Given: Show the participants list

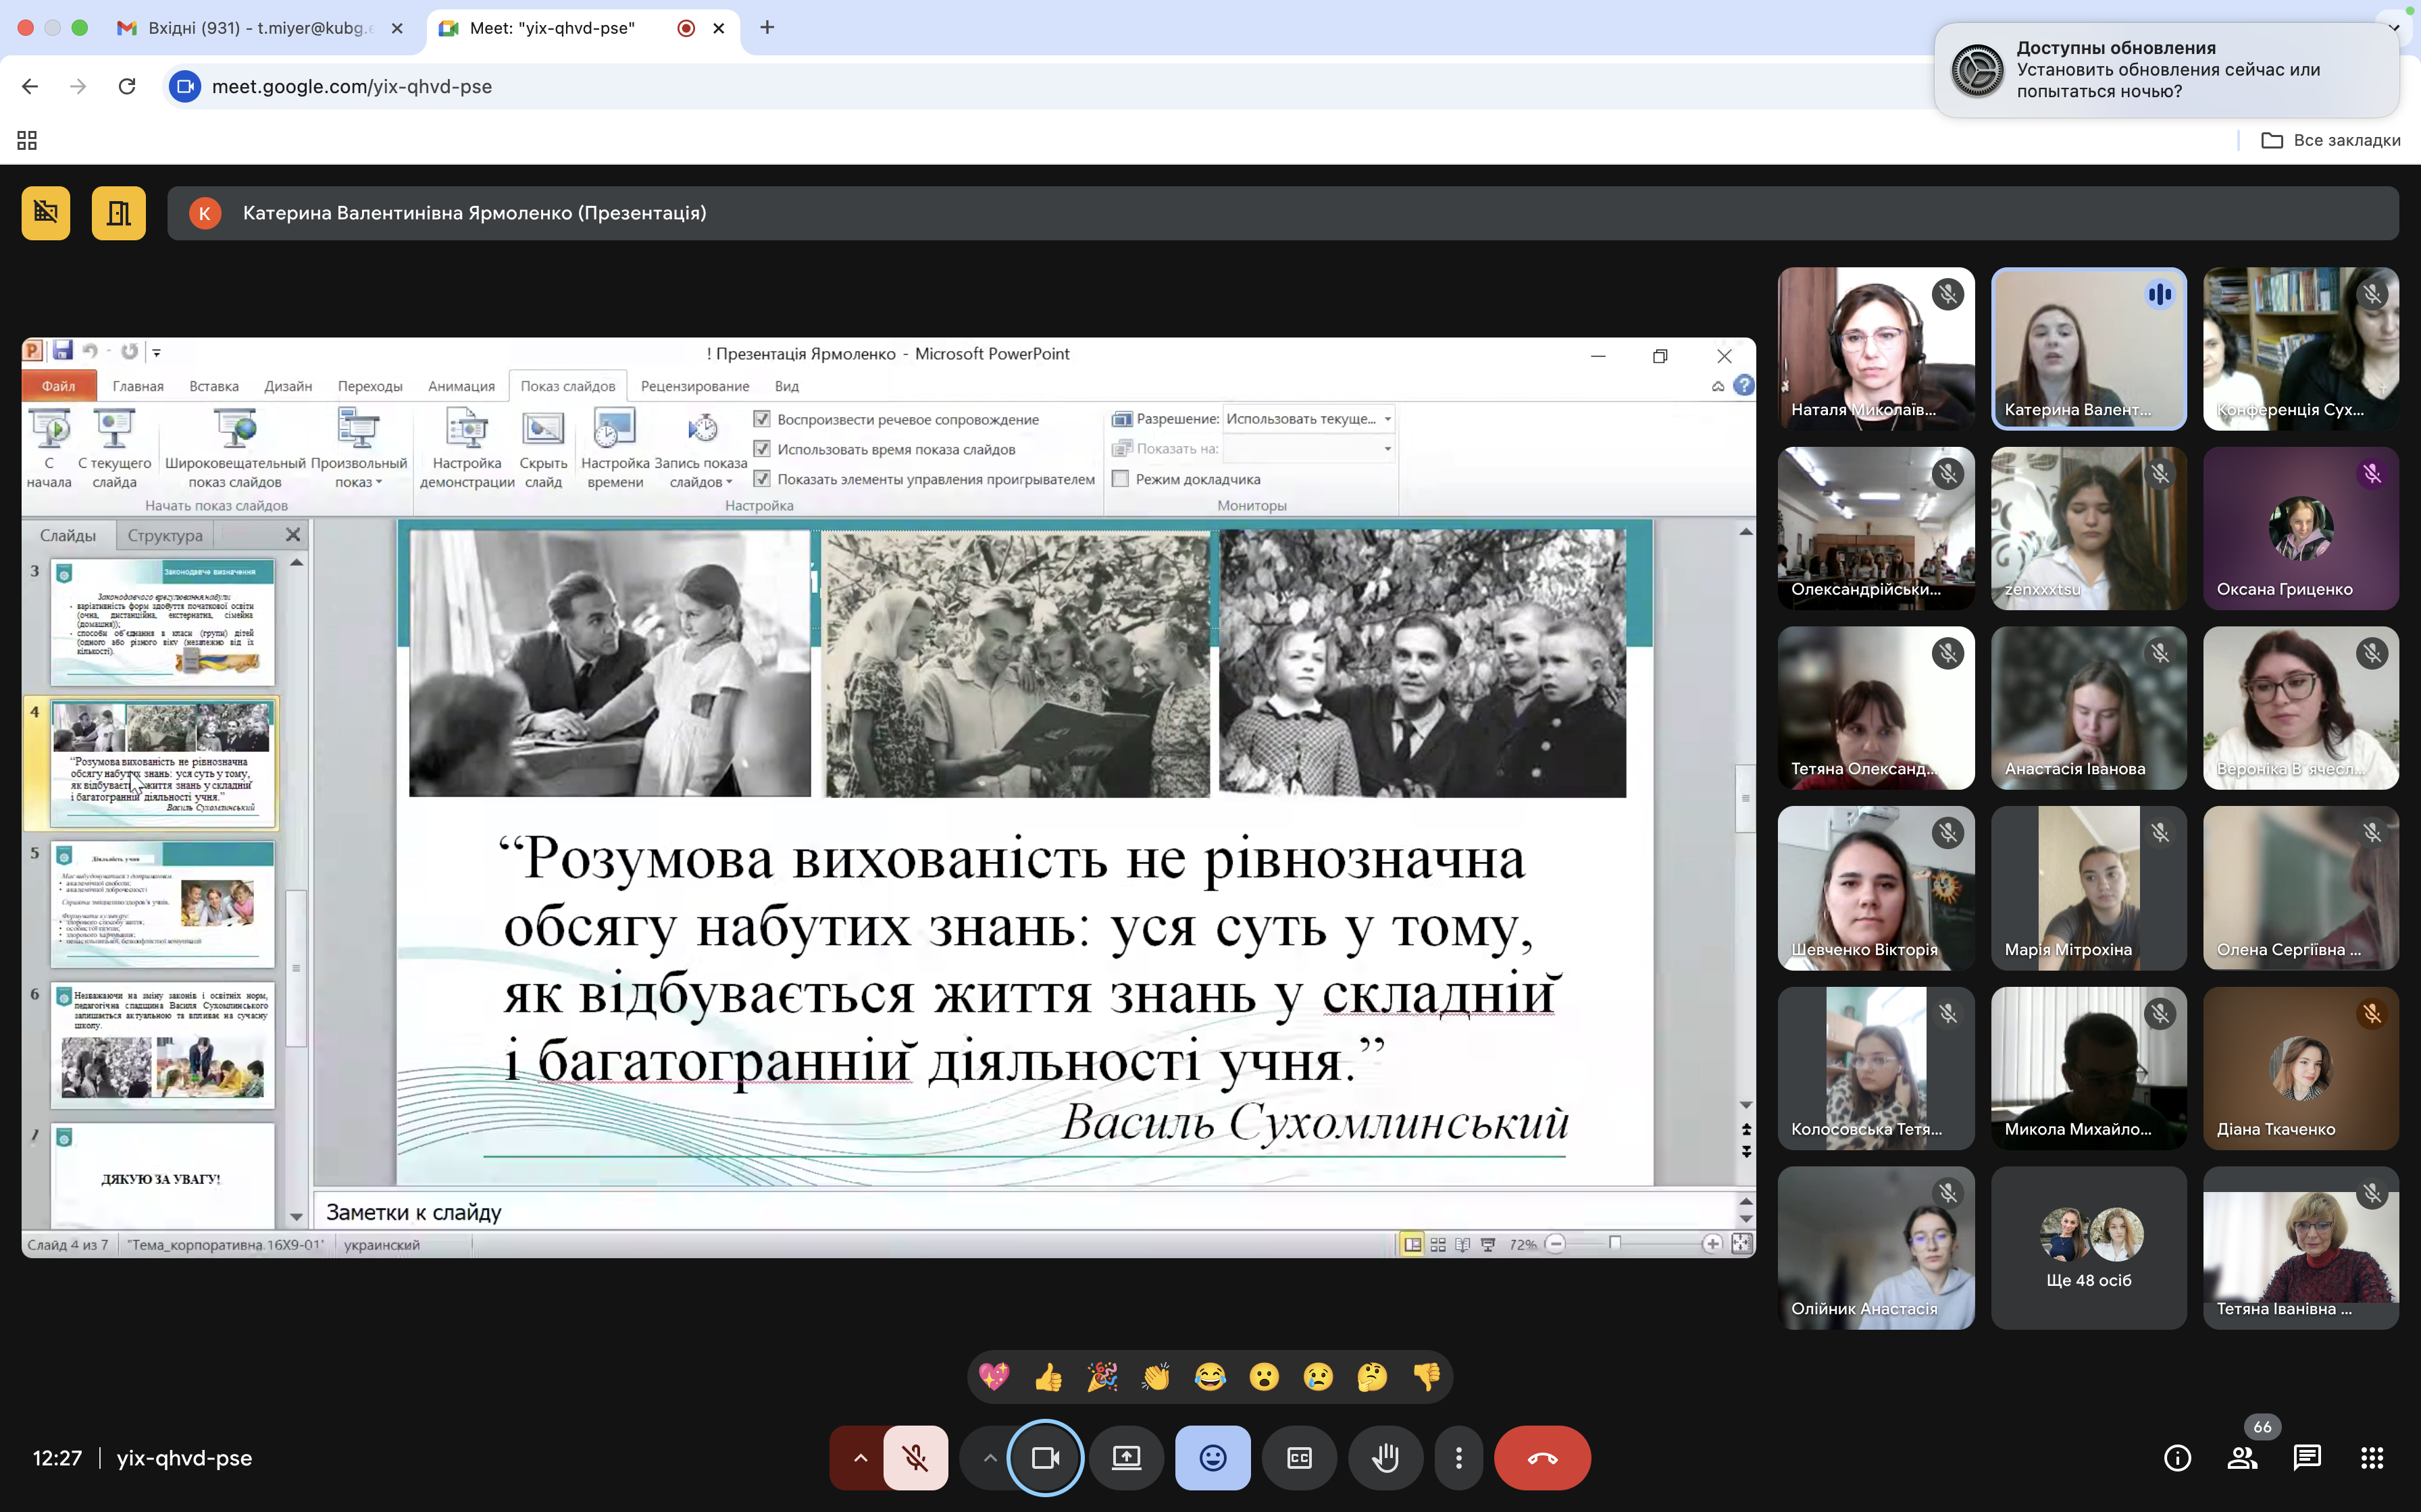Looking at the screenshot, I should pos(2242,1458).
